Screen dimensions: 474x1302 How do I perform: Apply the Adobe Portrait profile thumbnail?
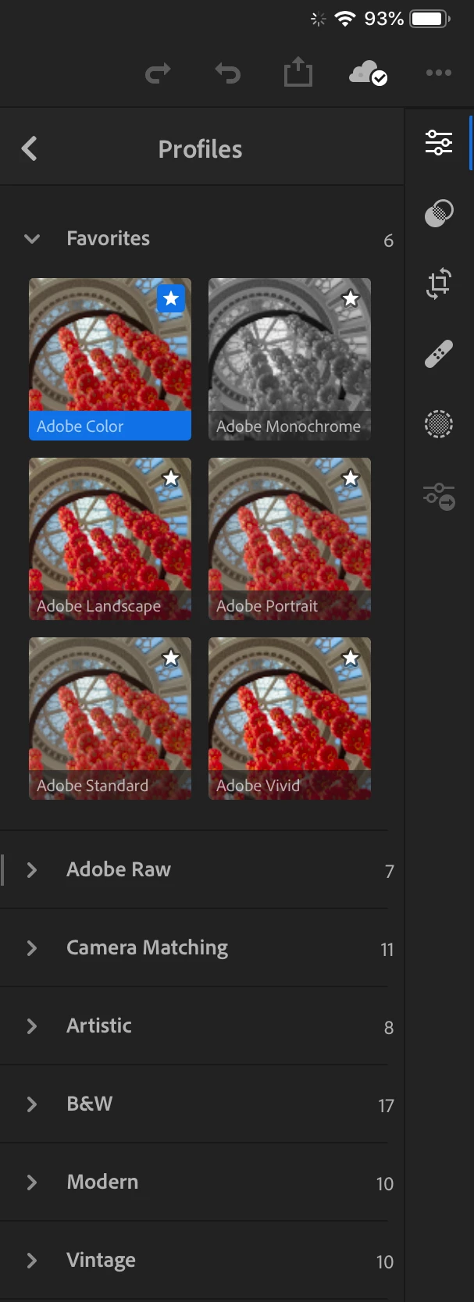[x=290, y=539]
